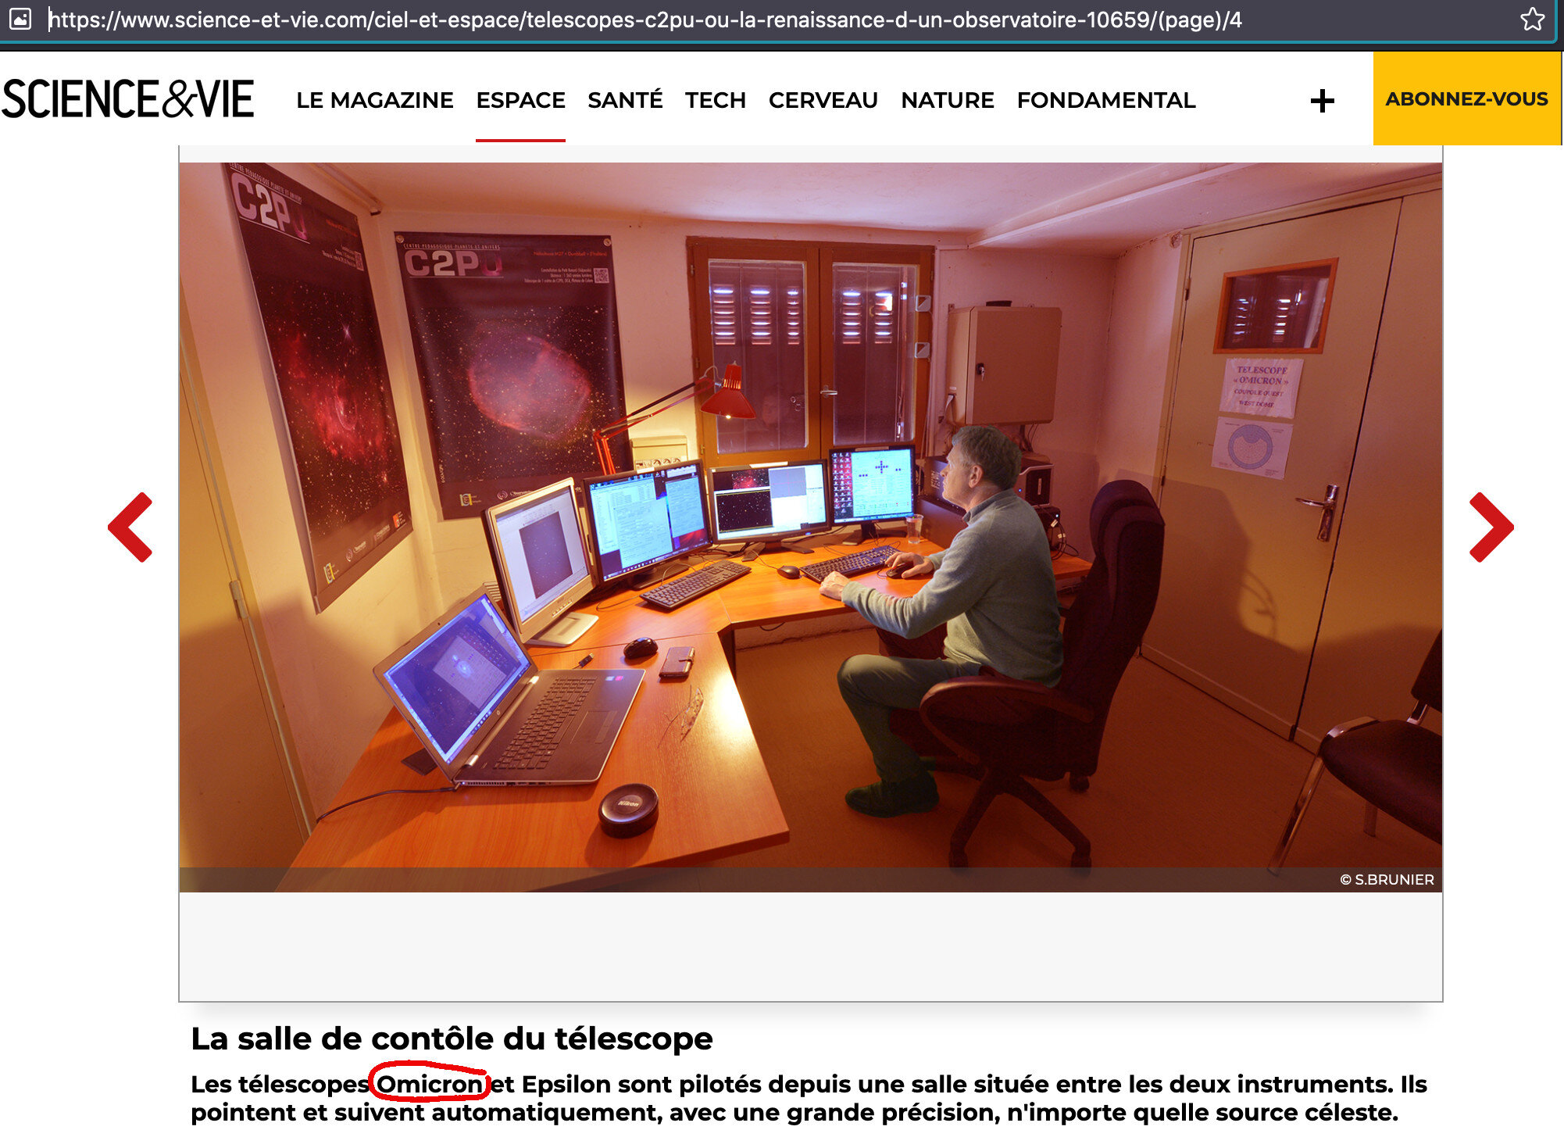Click the bookmark star icon in address bar
The height and width of the screenshot is (1130, 1564).
click(x=1531, y=20)
